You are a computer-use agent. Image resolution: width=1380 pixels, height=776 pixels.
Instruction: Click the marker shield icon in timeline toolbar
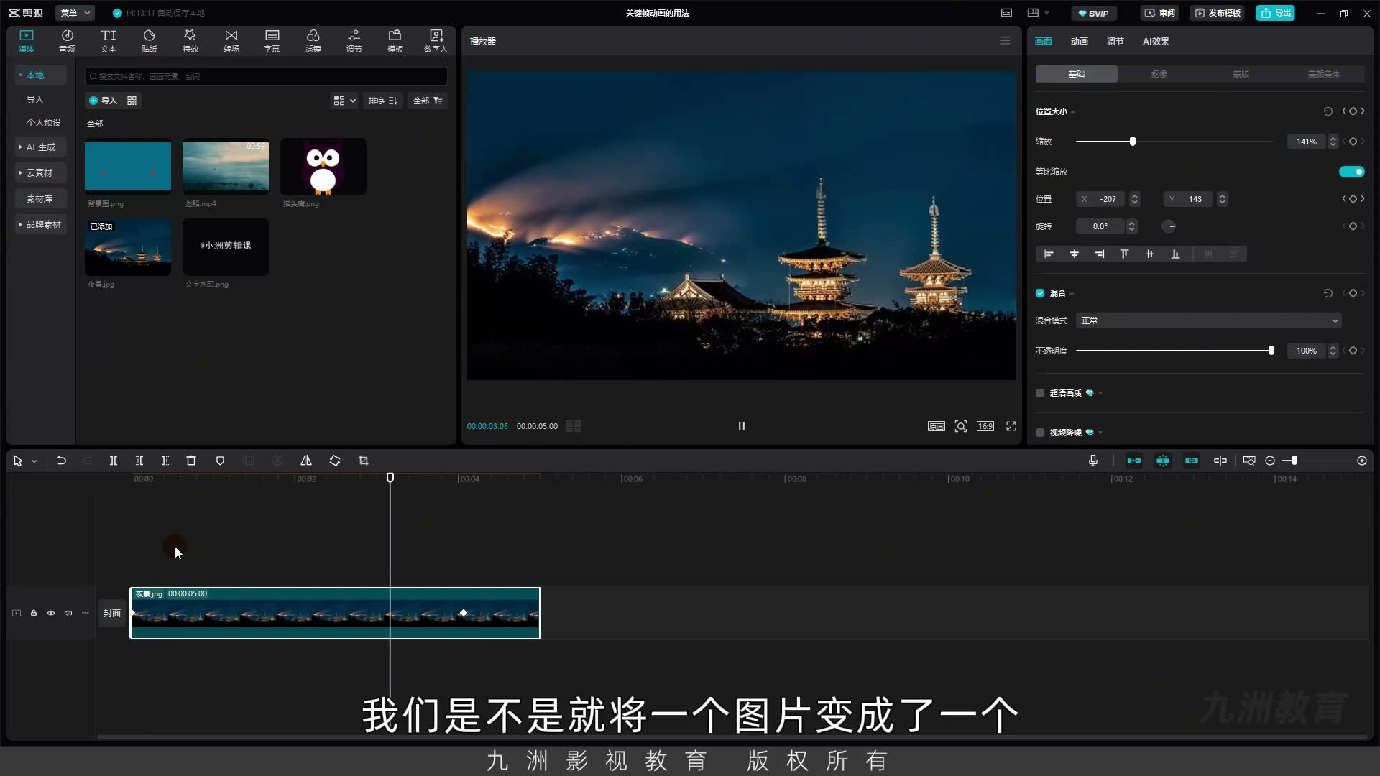tap(220, 461)
